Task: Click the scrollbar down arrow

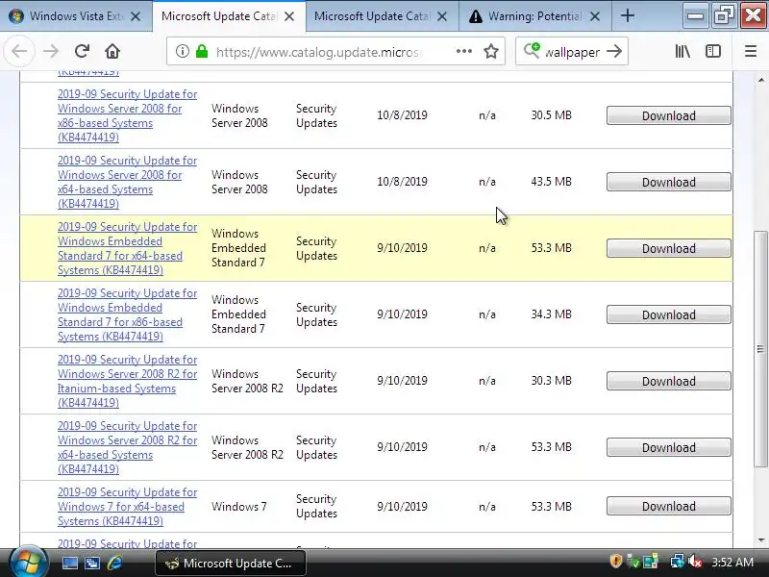Action: [x=760, y=539]
